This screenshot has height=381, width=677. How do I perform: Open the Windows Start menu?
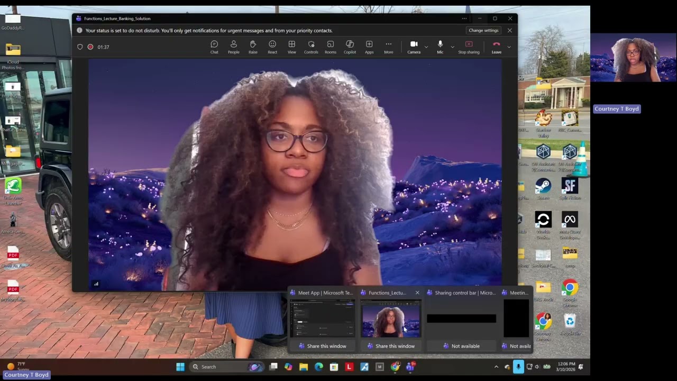click(x=180, y=367)
